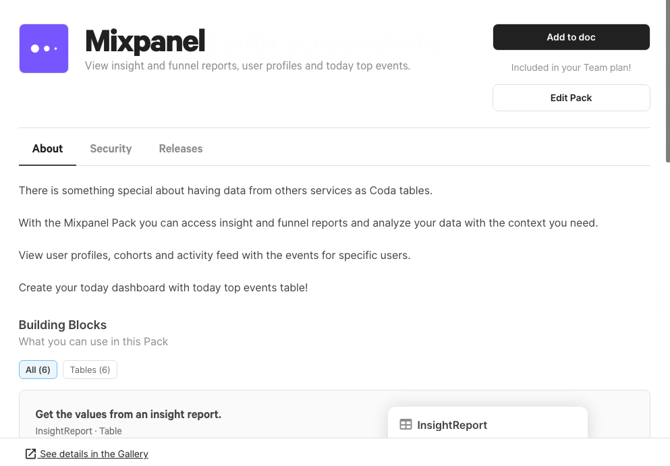Image resolution: width=670 pixels, height=466 pixels.
Task: Click the Building Blocks section heading
Action: click(63, 325)
